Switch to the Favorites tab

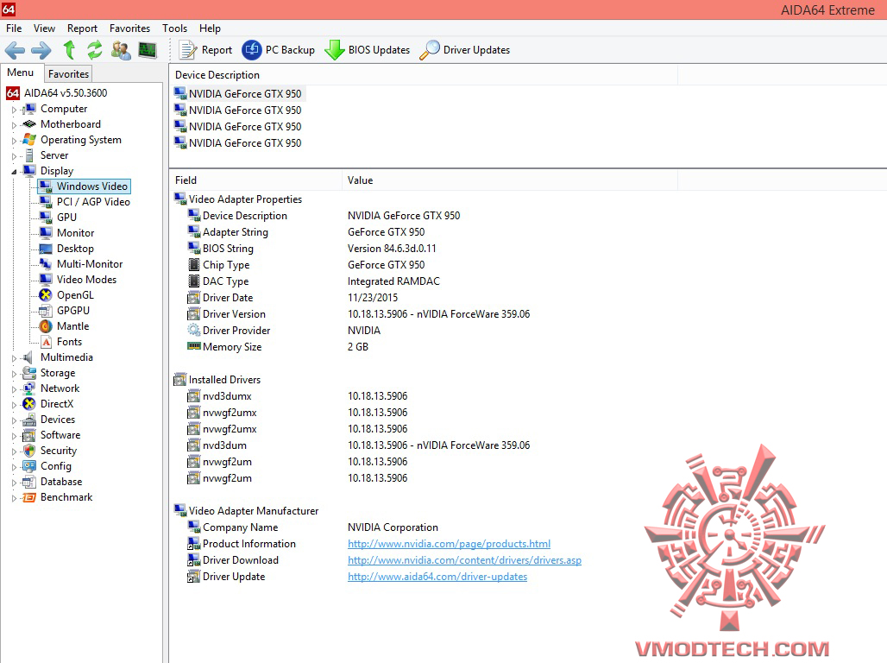[68, 73]
